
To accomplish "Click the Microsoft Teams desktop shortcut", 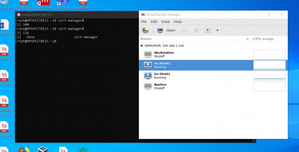I will [63, 4].
